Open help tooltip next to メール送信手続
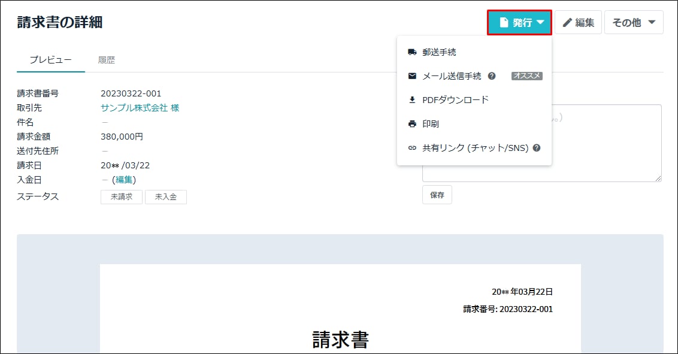Viewport: 678px width, 354px height. (x=492, y=76)
